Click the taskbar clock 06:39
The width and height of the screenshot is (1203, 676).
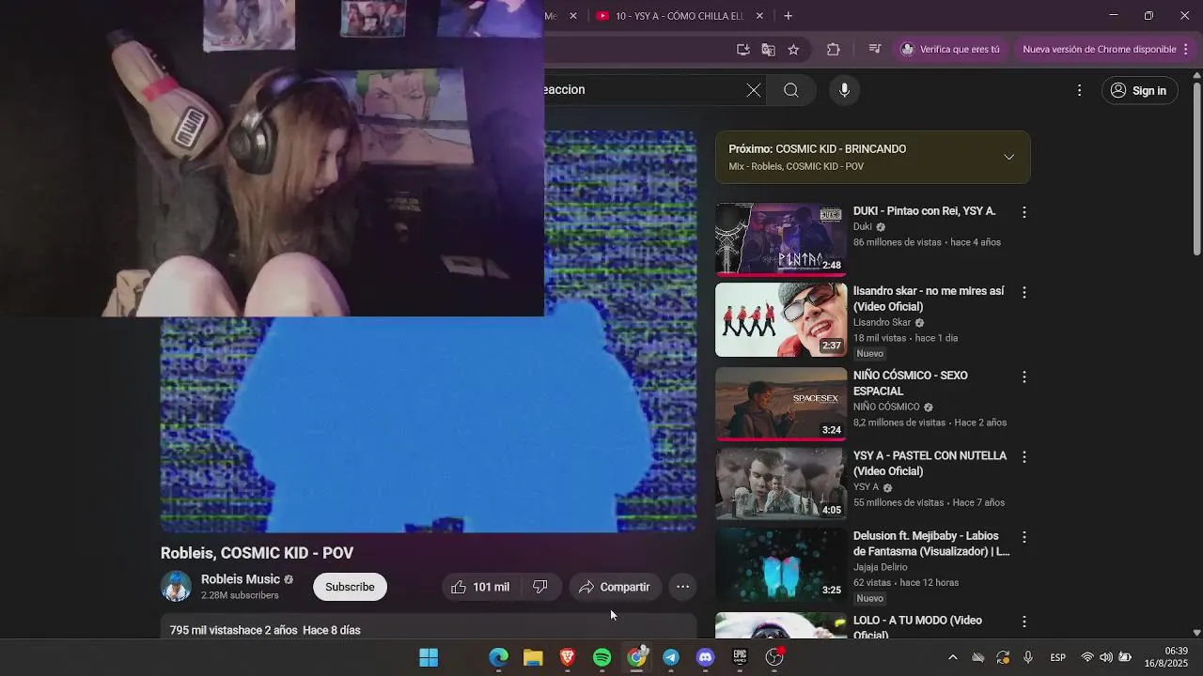click(x=1165, y=657)
